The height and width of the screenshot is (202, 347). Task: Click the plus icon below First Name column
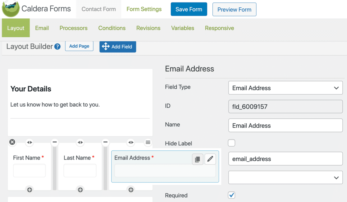pyautogui.click(x=30, y=190)
